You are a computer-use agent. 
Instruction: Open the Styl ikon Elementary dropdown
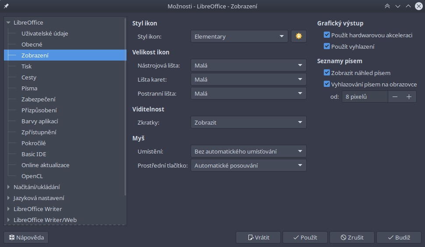[239, 36]
